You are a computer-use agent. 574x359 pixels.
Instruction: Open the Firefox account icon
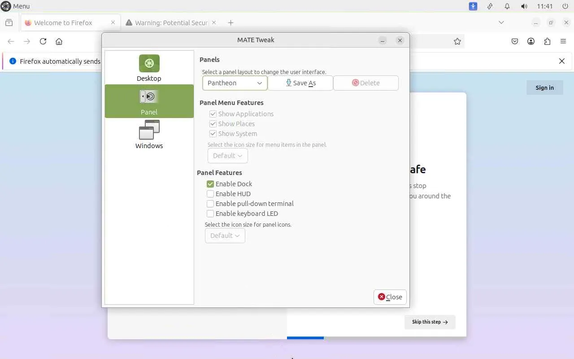(x=531, y=41)
